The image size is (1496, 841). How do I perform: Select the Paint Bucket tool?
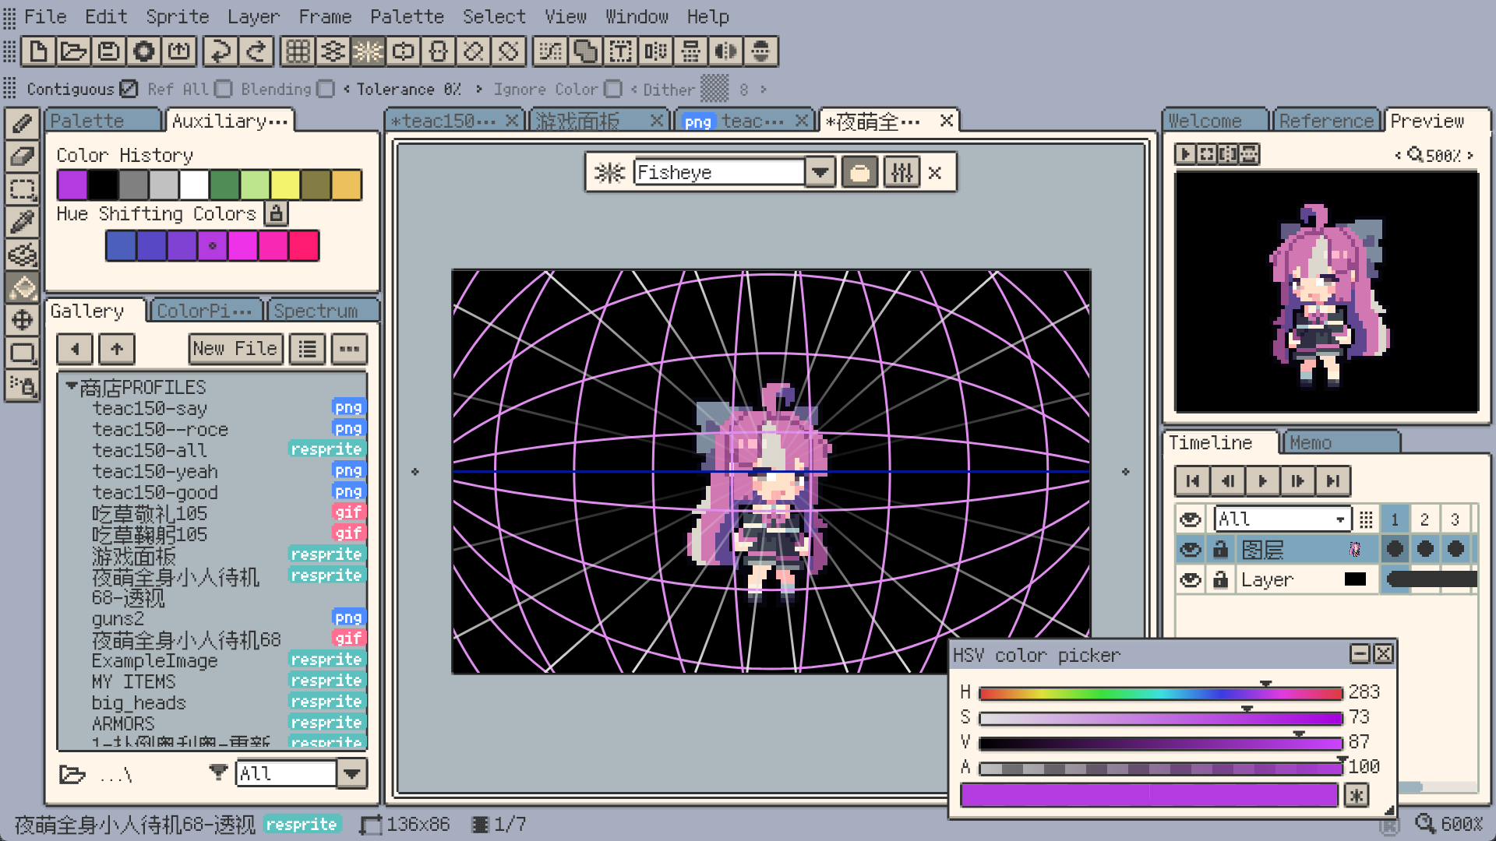point(23,288)
